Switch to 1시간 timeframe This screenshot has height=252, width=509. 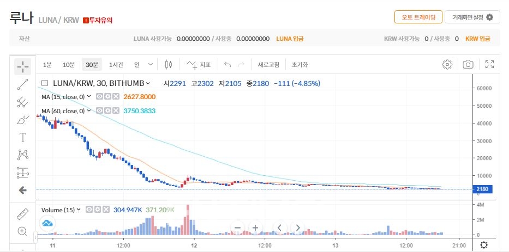(116, 65)
